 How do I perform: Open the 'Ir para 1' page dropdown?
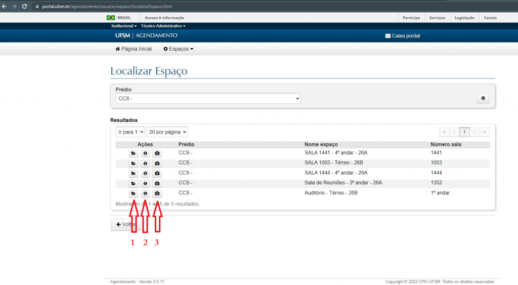point(130,132)
